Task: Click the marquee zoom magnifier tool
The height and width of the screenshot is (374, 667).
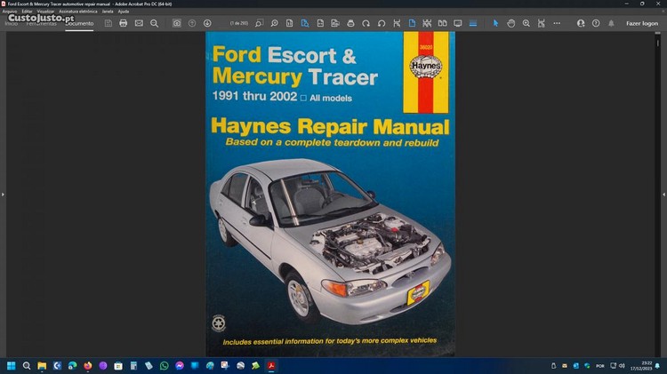Action: pyautogui.click(x=526, y=23)
